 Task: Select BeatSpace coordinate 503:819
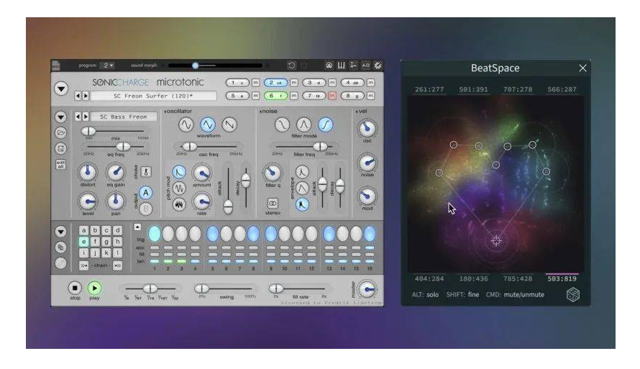pos(562,278)
